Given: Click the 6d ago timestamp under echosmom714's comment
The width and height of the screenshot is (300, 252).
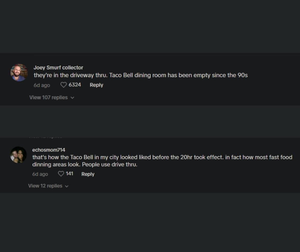Looking at the screenshot, I should click(40, 174).
